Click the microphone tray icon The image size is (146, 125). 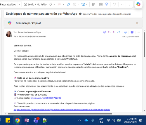(93, 120)
